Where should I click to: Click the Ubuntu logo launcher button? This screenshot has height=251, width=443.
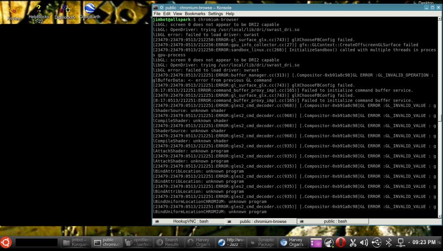point(6,242)
